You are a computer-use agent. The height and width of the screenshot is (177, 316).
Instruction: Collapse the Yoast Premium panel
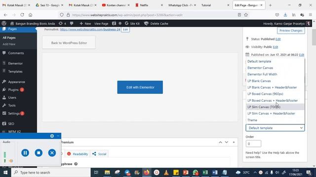pyautogui.click(x=234, y=142)
